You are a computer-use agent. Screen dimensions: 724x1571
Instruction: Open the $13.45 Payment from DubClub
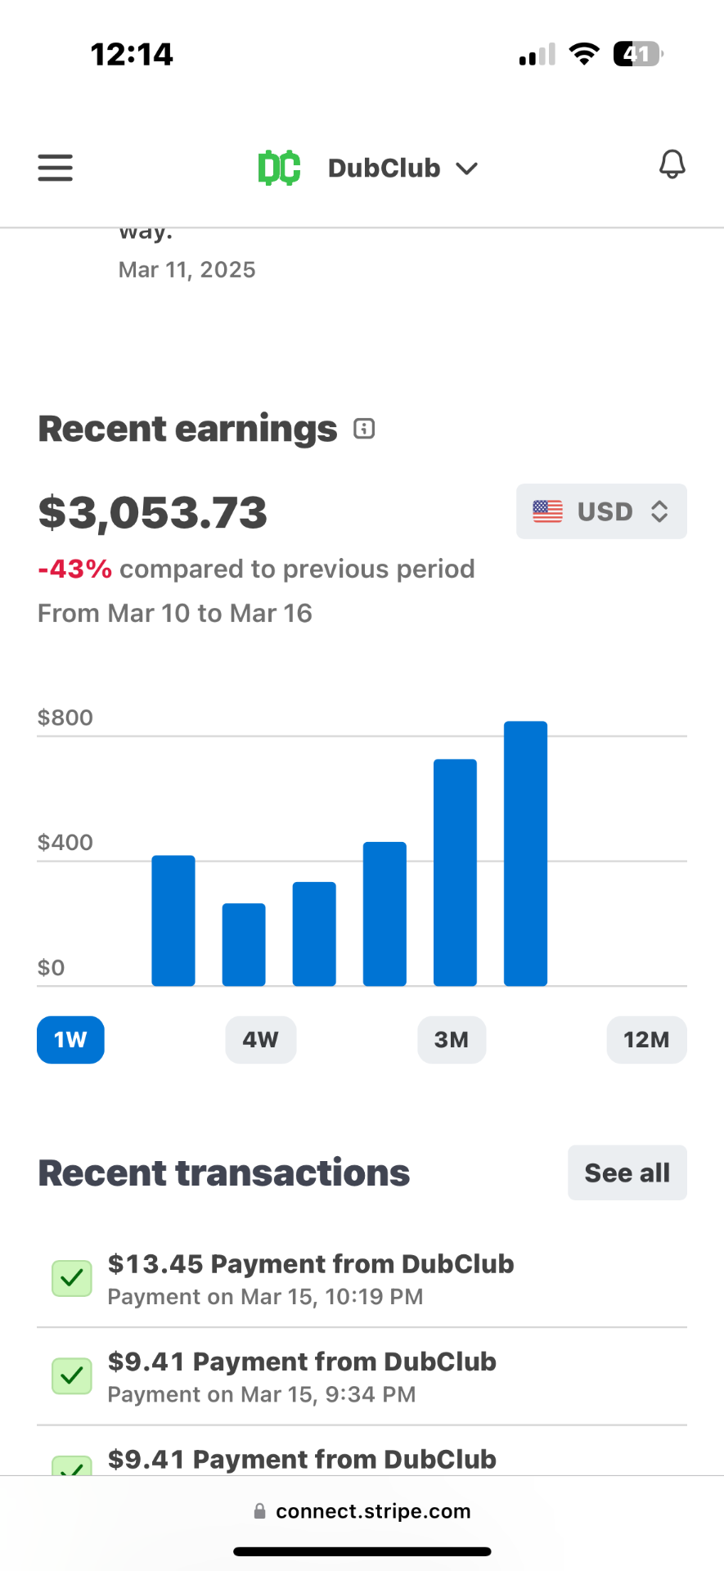coord(362,1279)
